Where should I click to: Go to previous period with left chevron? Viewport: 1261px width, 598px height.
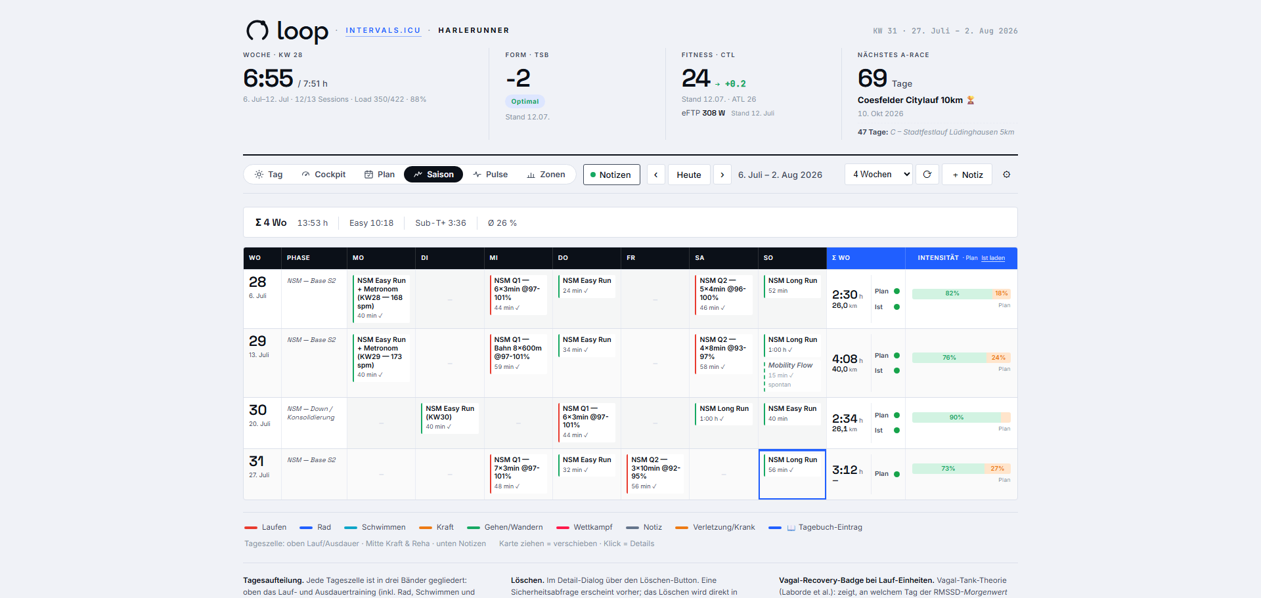pos(655,175)
